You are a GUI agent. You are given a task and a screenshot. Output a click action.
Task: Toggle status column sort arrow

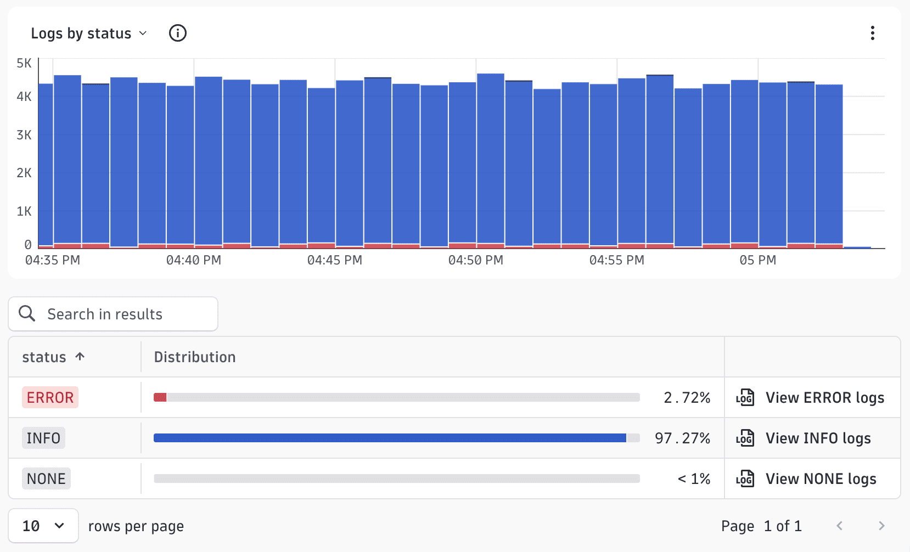pos(80,357)
